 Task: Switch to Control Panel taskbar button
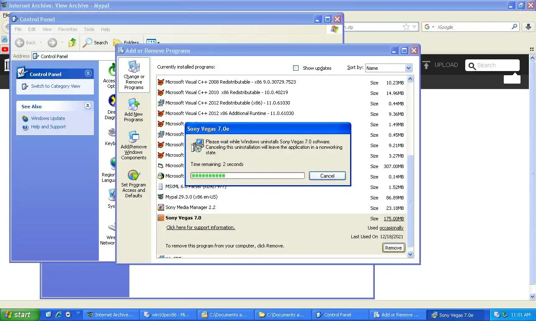point(340,315)
